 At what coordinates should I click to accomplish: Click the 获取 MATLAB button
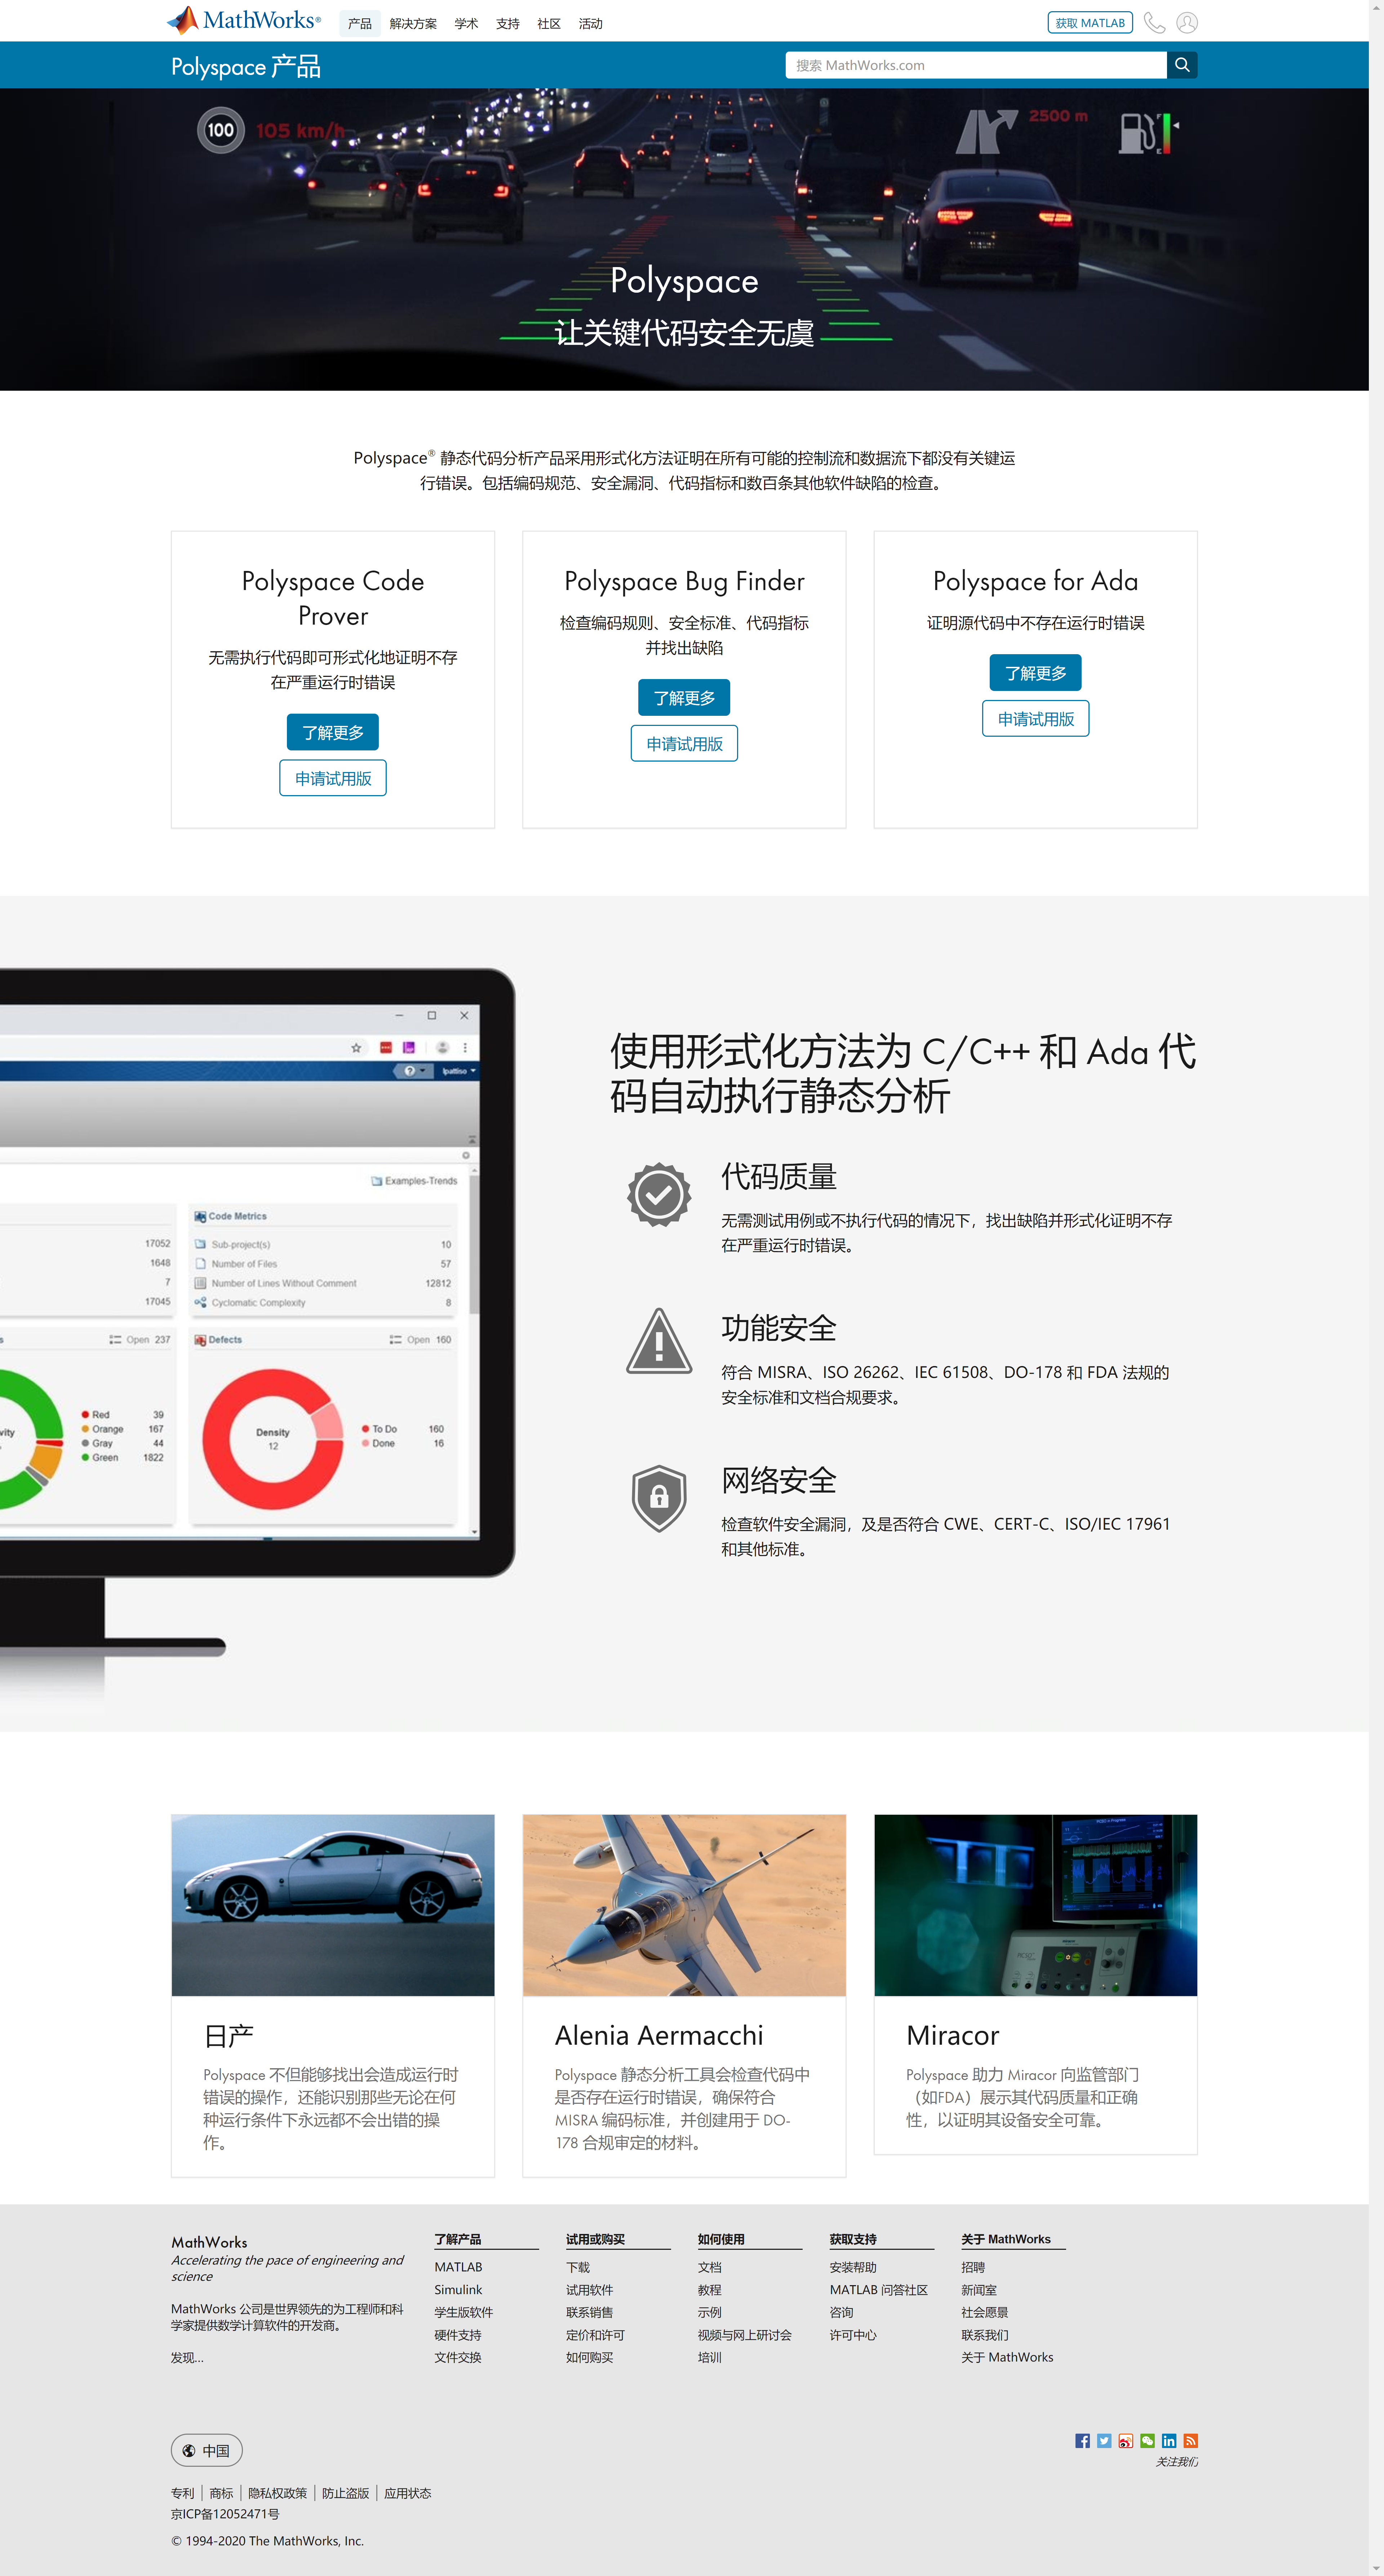(1090, 23)
